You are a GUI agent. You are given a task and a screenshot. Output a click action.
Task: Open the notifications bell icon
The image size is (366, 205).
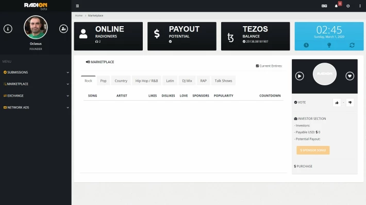click(x=336, y=6)
